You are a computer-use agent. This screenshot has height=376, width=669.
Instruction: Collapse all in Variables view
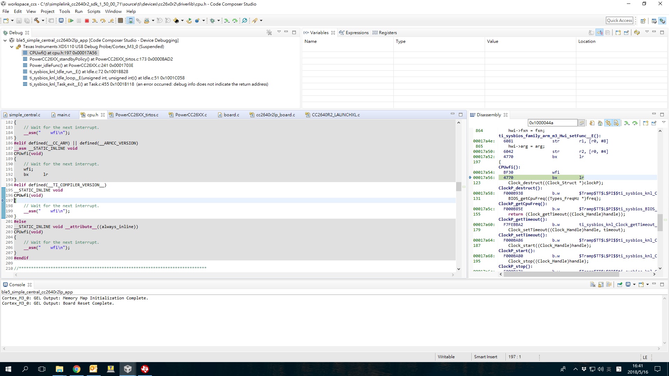[x=608, y=32]
